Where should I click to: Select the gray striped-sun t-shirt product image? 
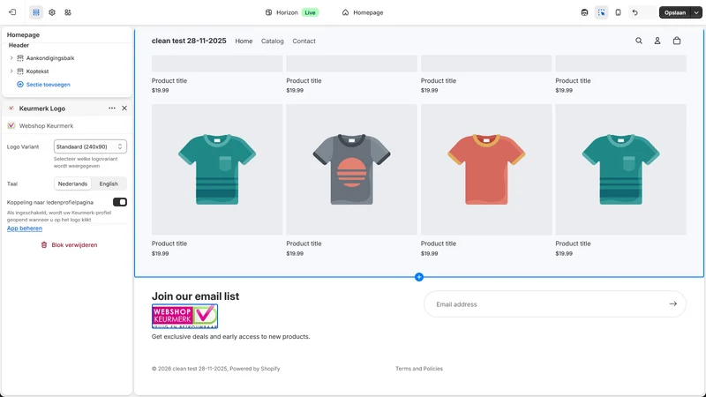click(351, 169)
